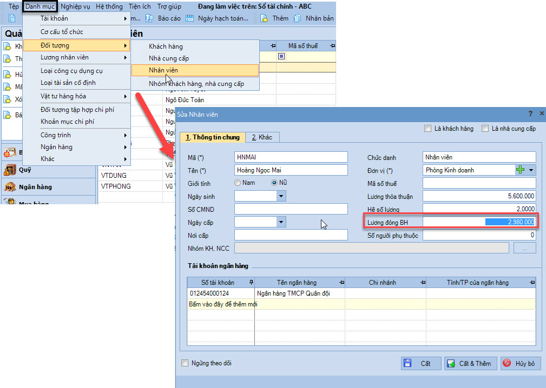Click the Mã field containing HNMAI
Screen dimensions: 546x388
click(291, 157)
